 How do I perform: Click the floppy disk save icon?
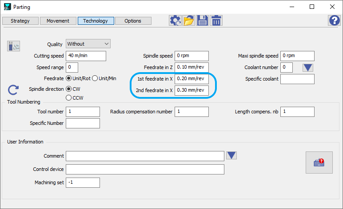pyautogui.click(x=203, y=20)
